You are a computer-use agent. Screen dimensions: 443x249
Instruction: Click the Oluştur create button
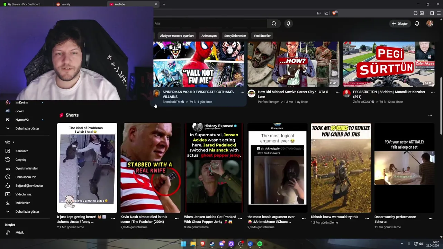coord(400,24)
